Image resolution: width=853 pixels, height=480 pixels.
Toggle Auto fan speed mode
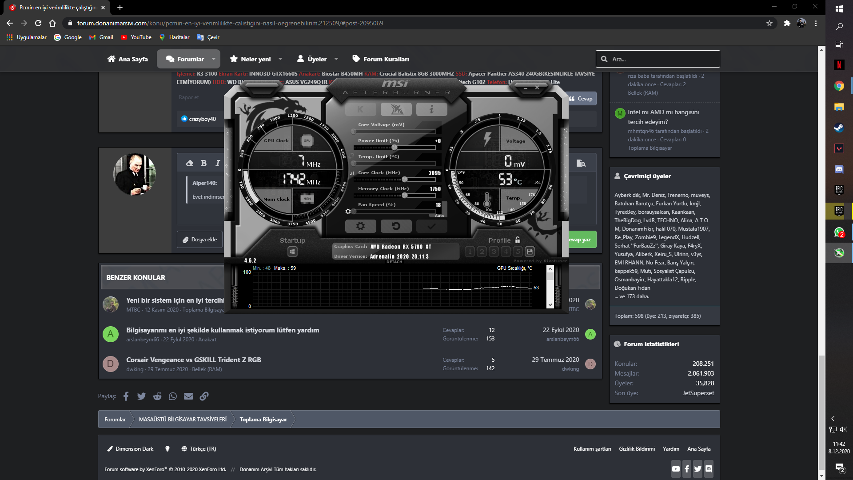[439, 216]
